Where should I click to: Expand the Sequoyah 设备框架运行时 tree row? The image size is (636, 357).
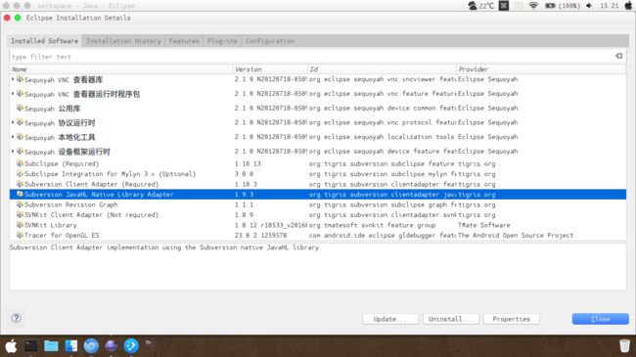coord(13,151)
